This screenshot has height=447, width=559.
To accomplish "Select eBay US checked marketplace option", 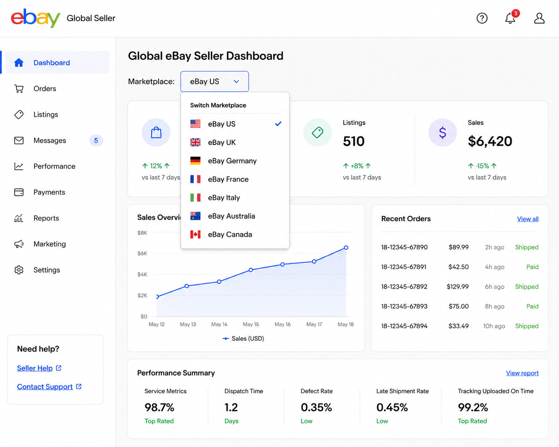I will coord(235,124).
